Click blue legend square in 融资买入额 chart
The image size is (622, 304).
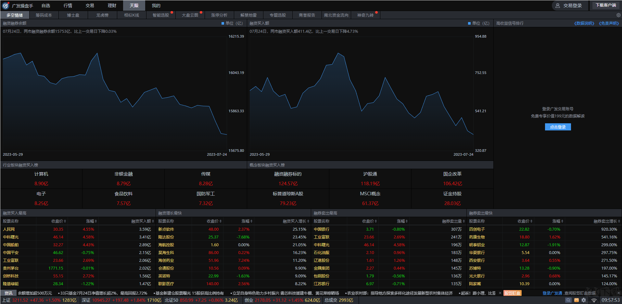click(x=469, y=23)
